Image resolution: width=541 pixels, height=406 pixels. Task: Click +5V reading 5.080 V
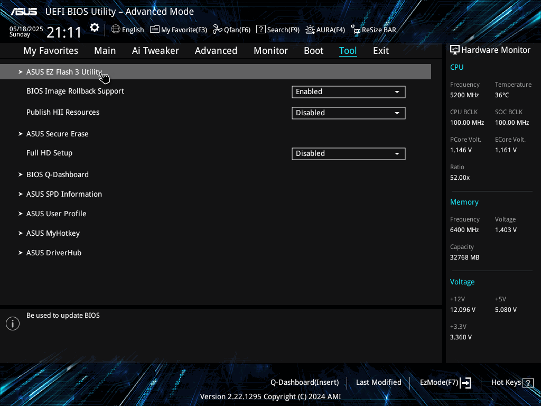506,310
